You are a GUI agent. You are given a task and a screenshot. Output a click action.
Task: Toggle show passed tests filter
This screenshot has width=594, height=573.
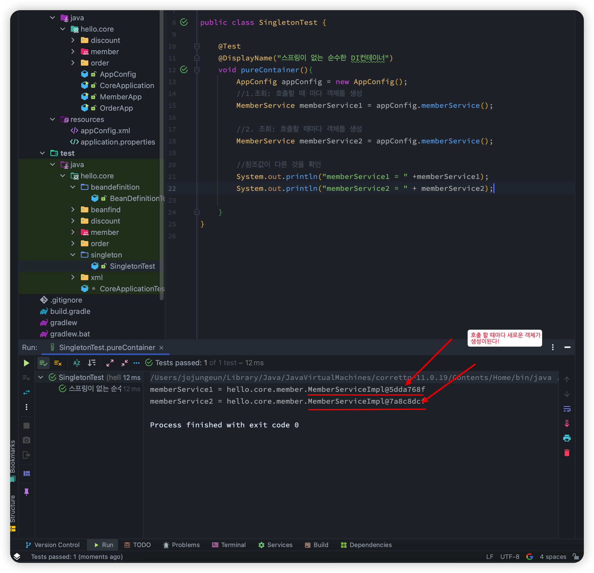[43, 363]
